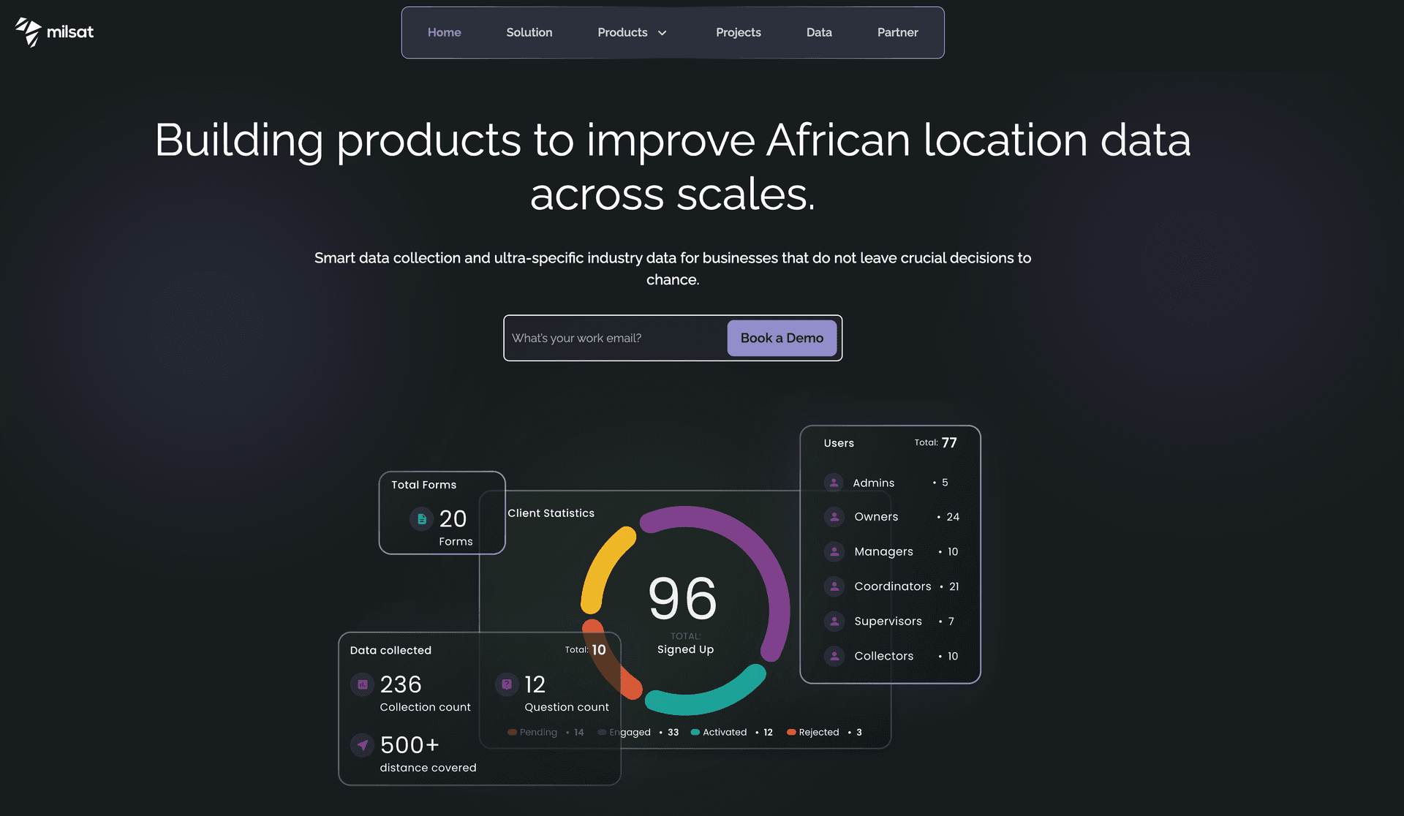
Task: Expand the Products dropdown menu
Action: pyautogui.click(x=632, y=32)
